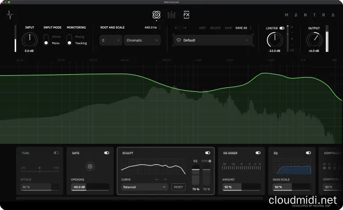Click the Reset button in Sculpt
343x210 pixels.
pos(178,187)
